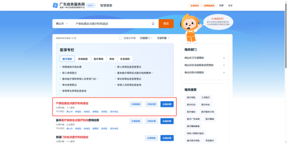Click the 登录 login link
The width and height of the screenshot is (287, 144).
230,6
